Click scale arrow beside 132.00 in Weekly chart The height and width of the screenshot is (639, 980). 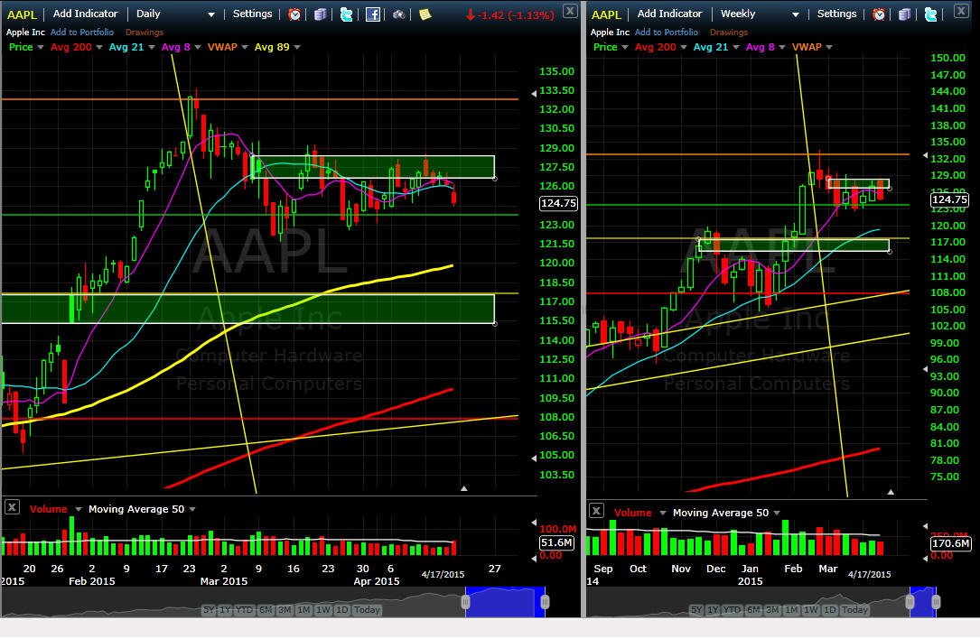[x=926, y=155]
